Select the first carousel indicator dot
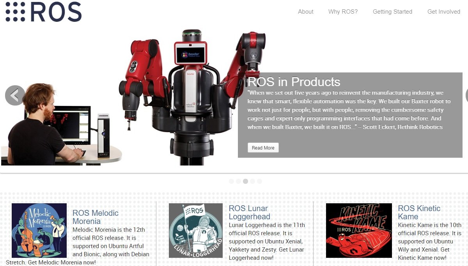The height and width of the screenshot is (266, 468). (x=231, y=181)
